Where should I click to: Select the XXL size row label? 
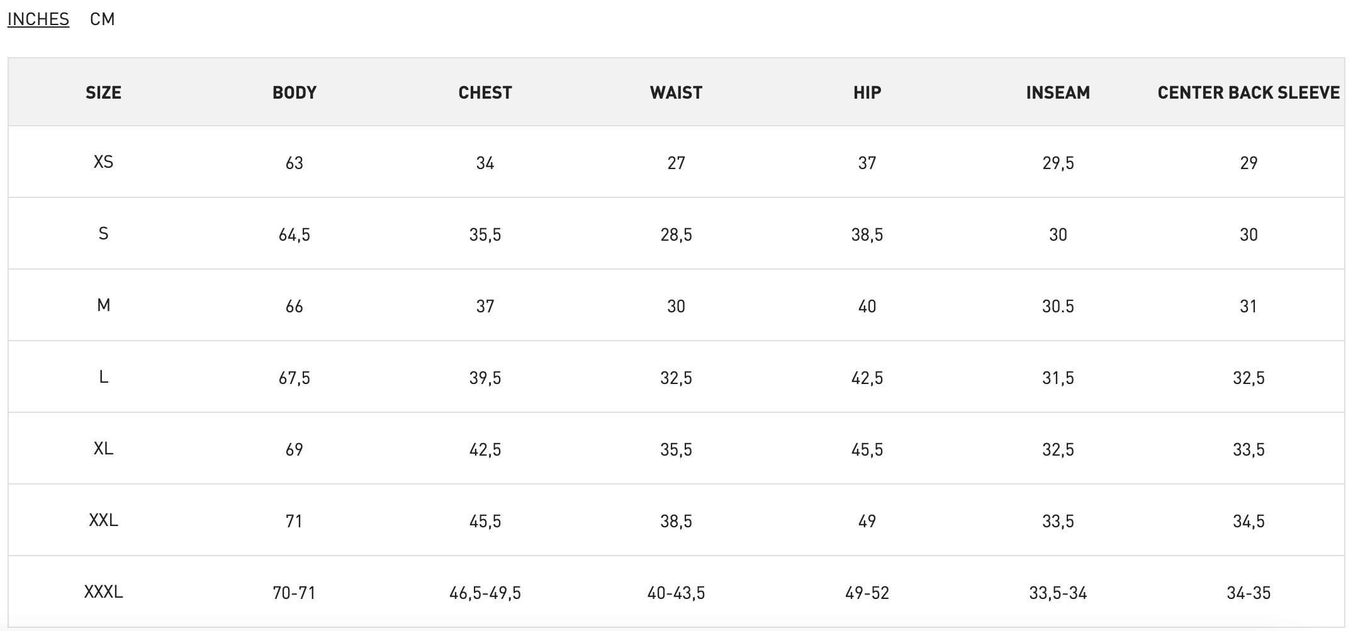(x=104, y=520)
